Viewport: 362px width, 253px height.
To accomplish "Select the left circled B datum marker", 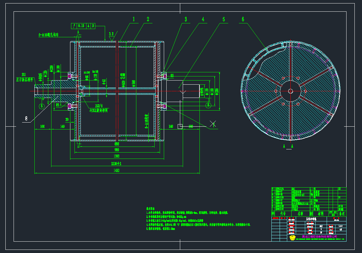I will pos(42,106).
